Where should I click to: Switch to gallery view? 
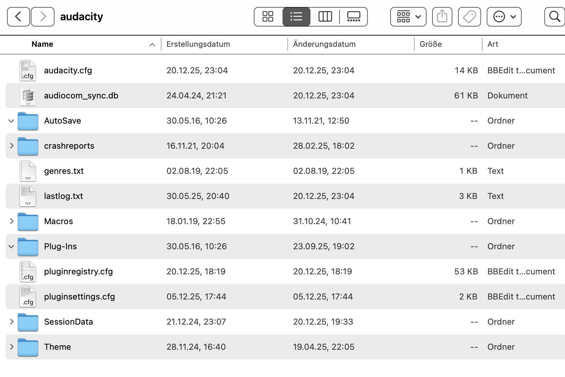353,16
